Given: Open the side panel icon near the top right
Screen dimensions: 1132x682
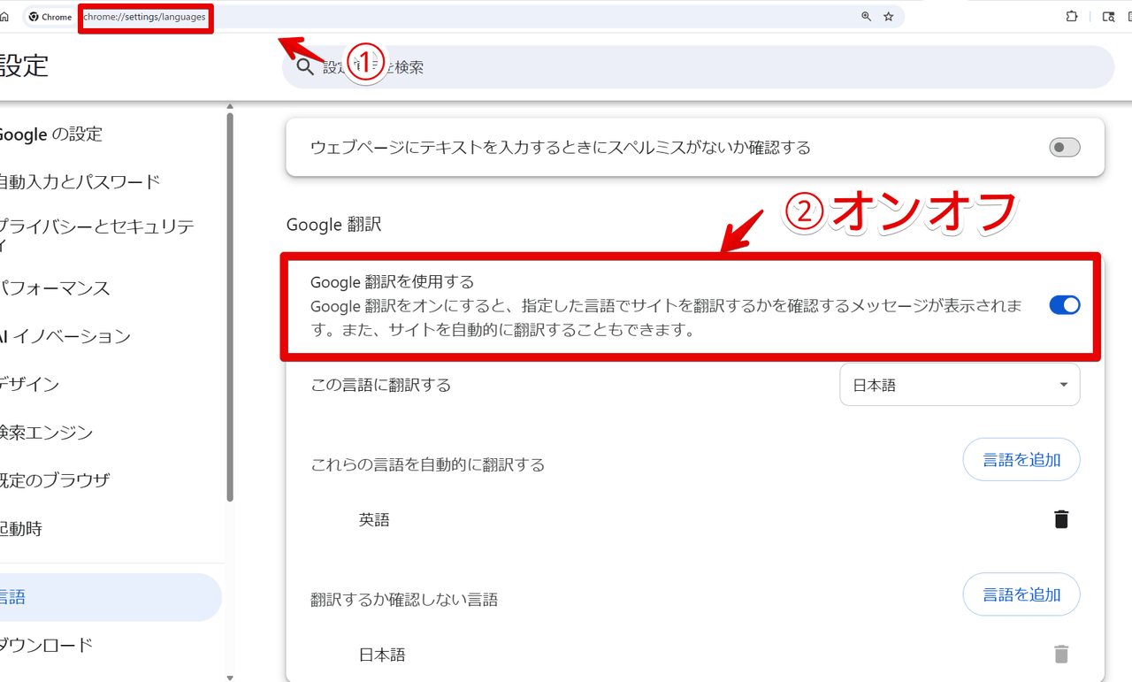Looking at the screenshot, I should (x=1108, y=16).
